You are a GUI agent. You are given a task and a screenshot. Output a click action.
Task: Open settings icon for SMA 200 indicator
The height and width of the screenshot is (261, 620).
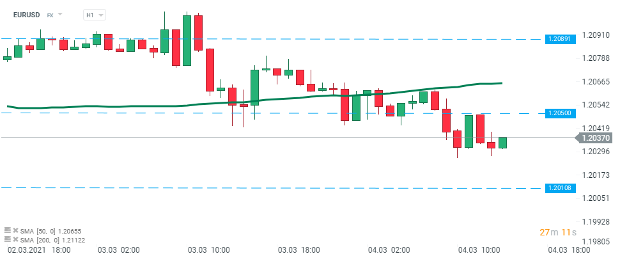pyautogui.click(x=7, y=239)
